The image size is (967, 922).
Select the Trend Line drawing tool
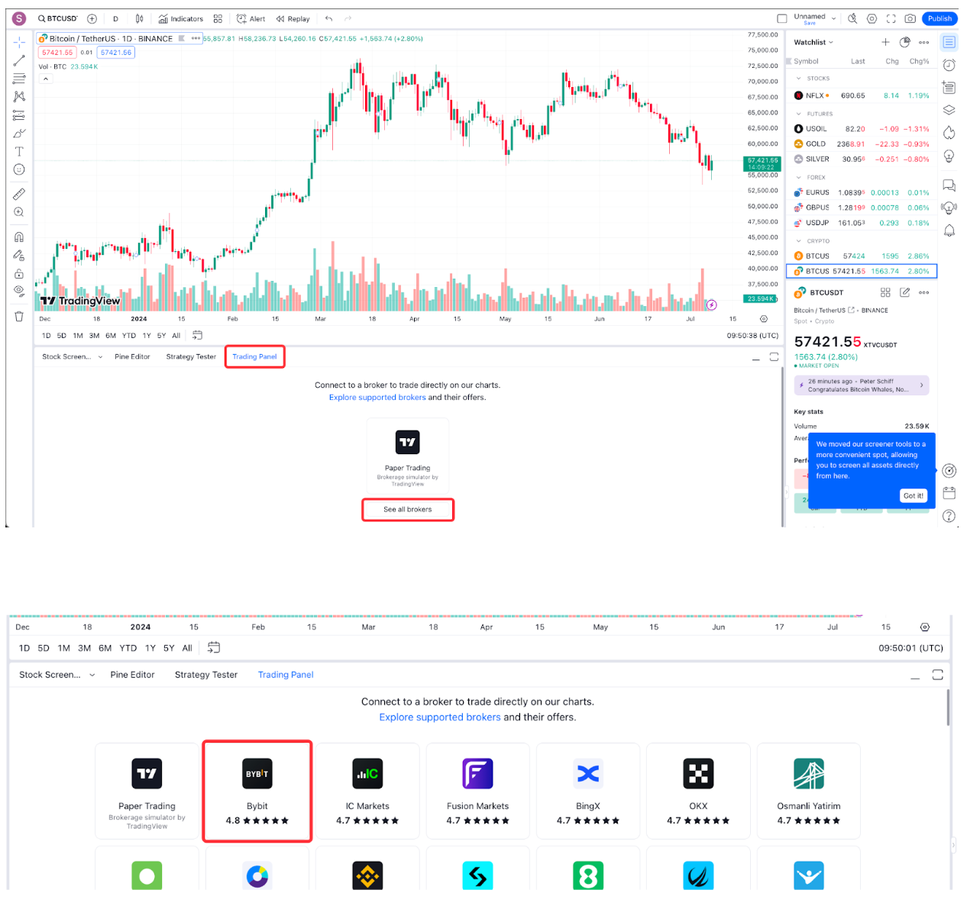click(x=19, y=60)
